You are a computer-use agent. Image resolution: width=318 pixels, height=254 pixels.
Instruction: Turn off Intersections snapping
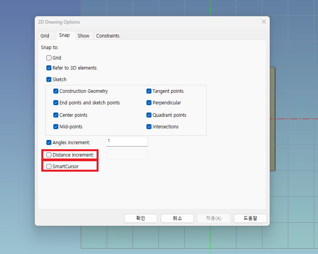pos(149,126)
